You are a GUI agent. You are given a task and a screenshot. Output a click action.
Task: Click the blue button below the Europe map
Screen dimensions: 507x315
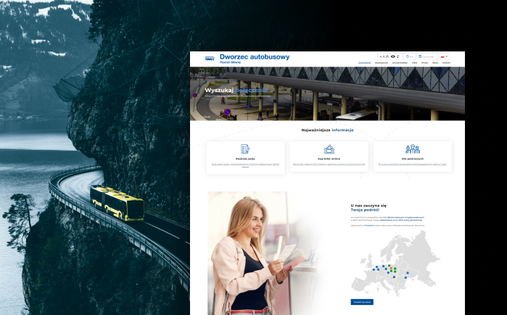[362, 301]
